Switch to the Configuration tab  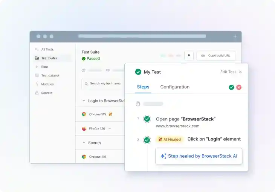pyautogui.click(x=175, y=87)
